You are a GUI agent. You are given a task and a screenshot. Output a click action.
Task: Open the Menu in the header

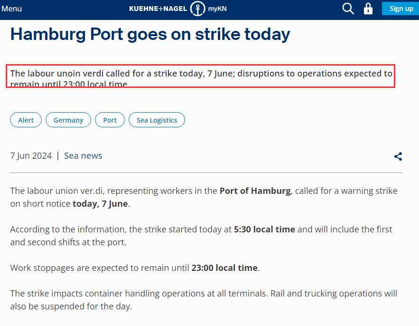[11, 9]
